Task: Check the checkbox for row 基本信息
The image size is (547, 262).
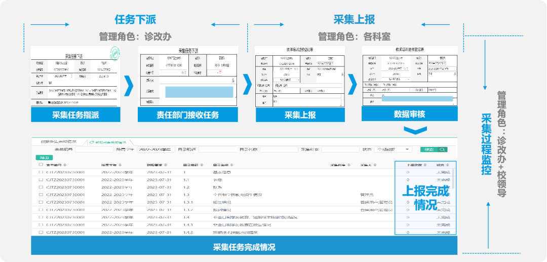Action: tap(41, 172)
